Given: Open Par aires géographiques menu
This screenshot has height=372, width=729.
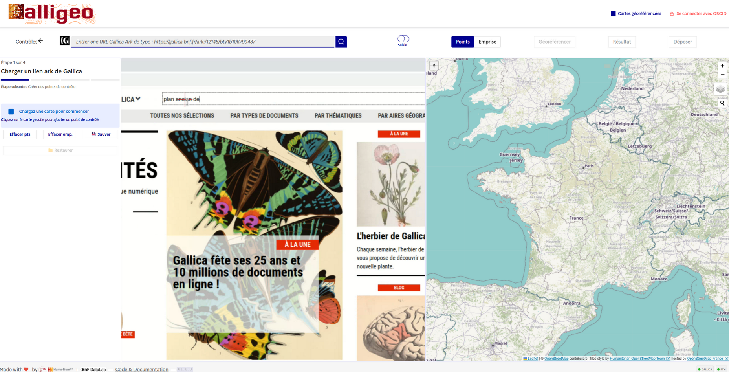Looking at the screenshot, I should pos(401,116).
